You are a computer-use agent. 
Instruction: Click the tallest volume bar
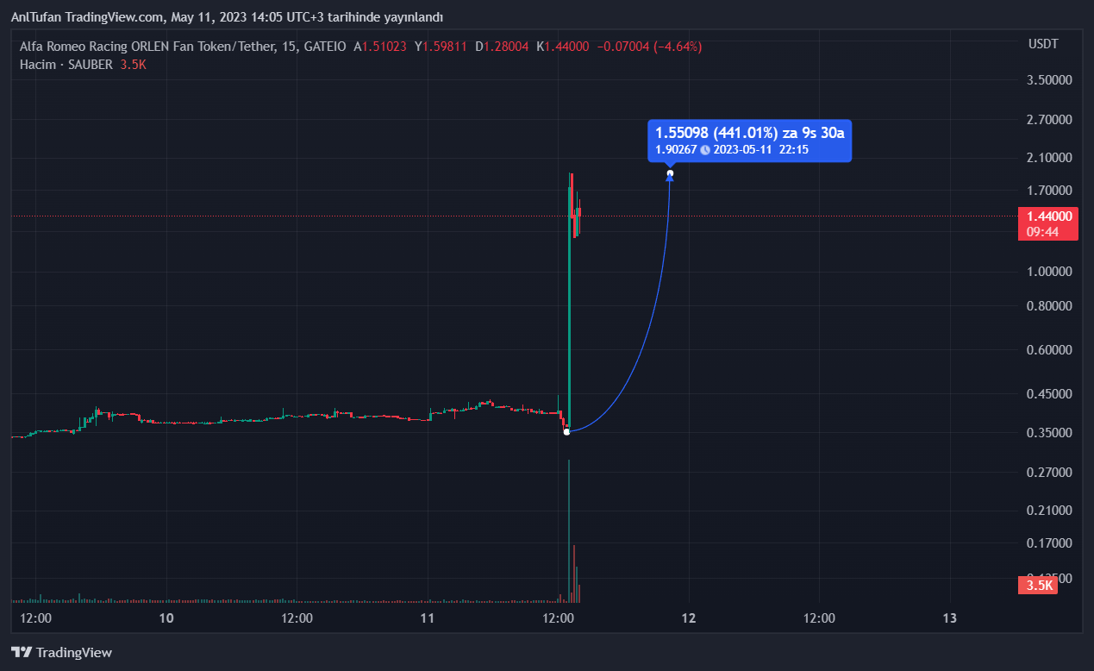[x=569, y=530]
